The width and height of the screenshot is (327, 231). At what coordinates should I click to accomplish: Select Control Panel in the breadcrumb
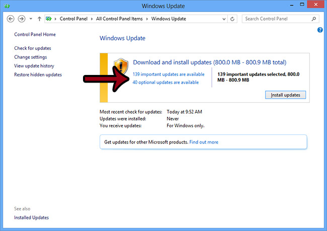pos(73,19)
